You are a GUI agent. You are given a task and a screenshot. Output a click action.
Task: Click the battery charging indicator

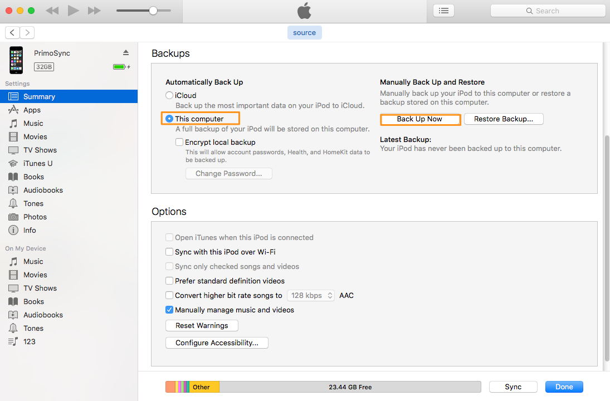click(121, 67)
